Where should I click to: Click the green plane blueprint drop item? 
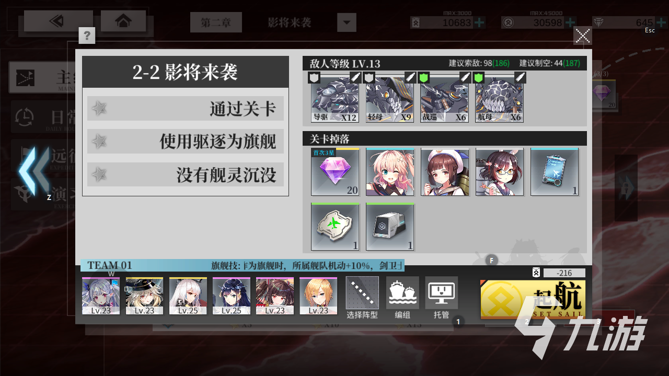point(335,227)
